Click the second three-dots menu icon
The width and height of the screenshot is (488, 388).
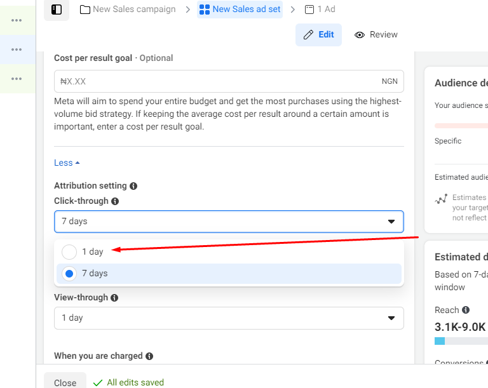tap(17, 50)
